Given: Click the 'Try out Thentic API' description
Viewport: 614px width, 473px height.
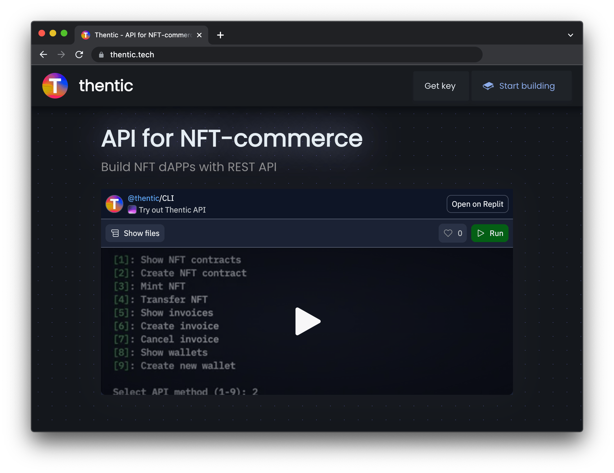Looking at the screenshot, I should pos(172,210).
